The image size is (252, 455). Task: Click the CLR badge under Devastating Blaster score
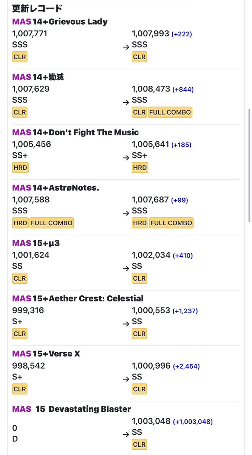coord(139,444)
